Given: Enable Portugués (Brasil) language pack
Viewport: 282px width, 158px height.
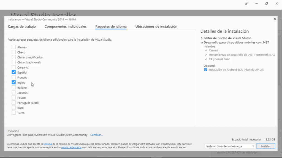Looking at the screenshot, I should (13, 103).
